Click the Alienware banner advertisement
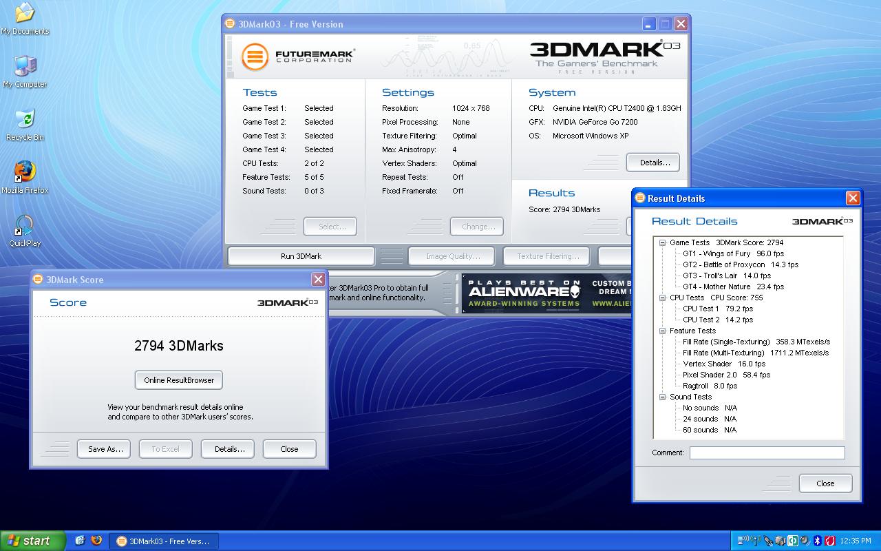 pyautogui.click(x=547, y=293)
